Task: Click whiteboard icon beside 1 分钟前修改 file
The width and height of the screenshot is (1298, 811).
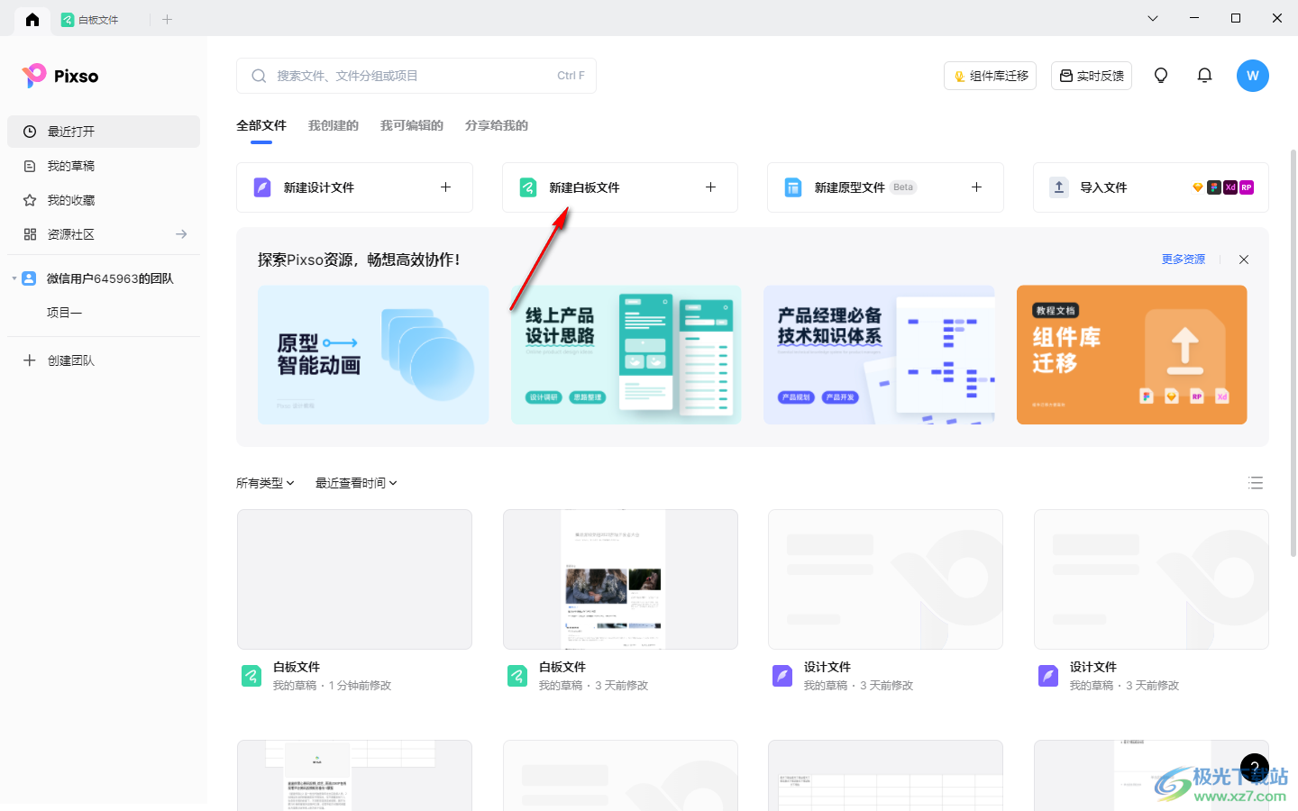Action: 251,676
